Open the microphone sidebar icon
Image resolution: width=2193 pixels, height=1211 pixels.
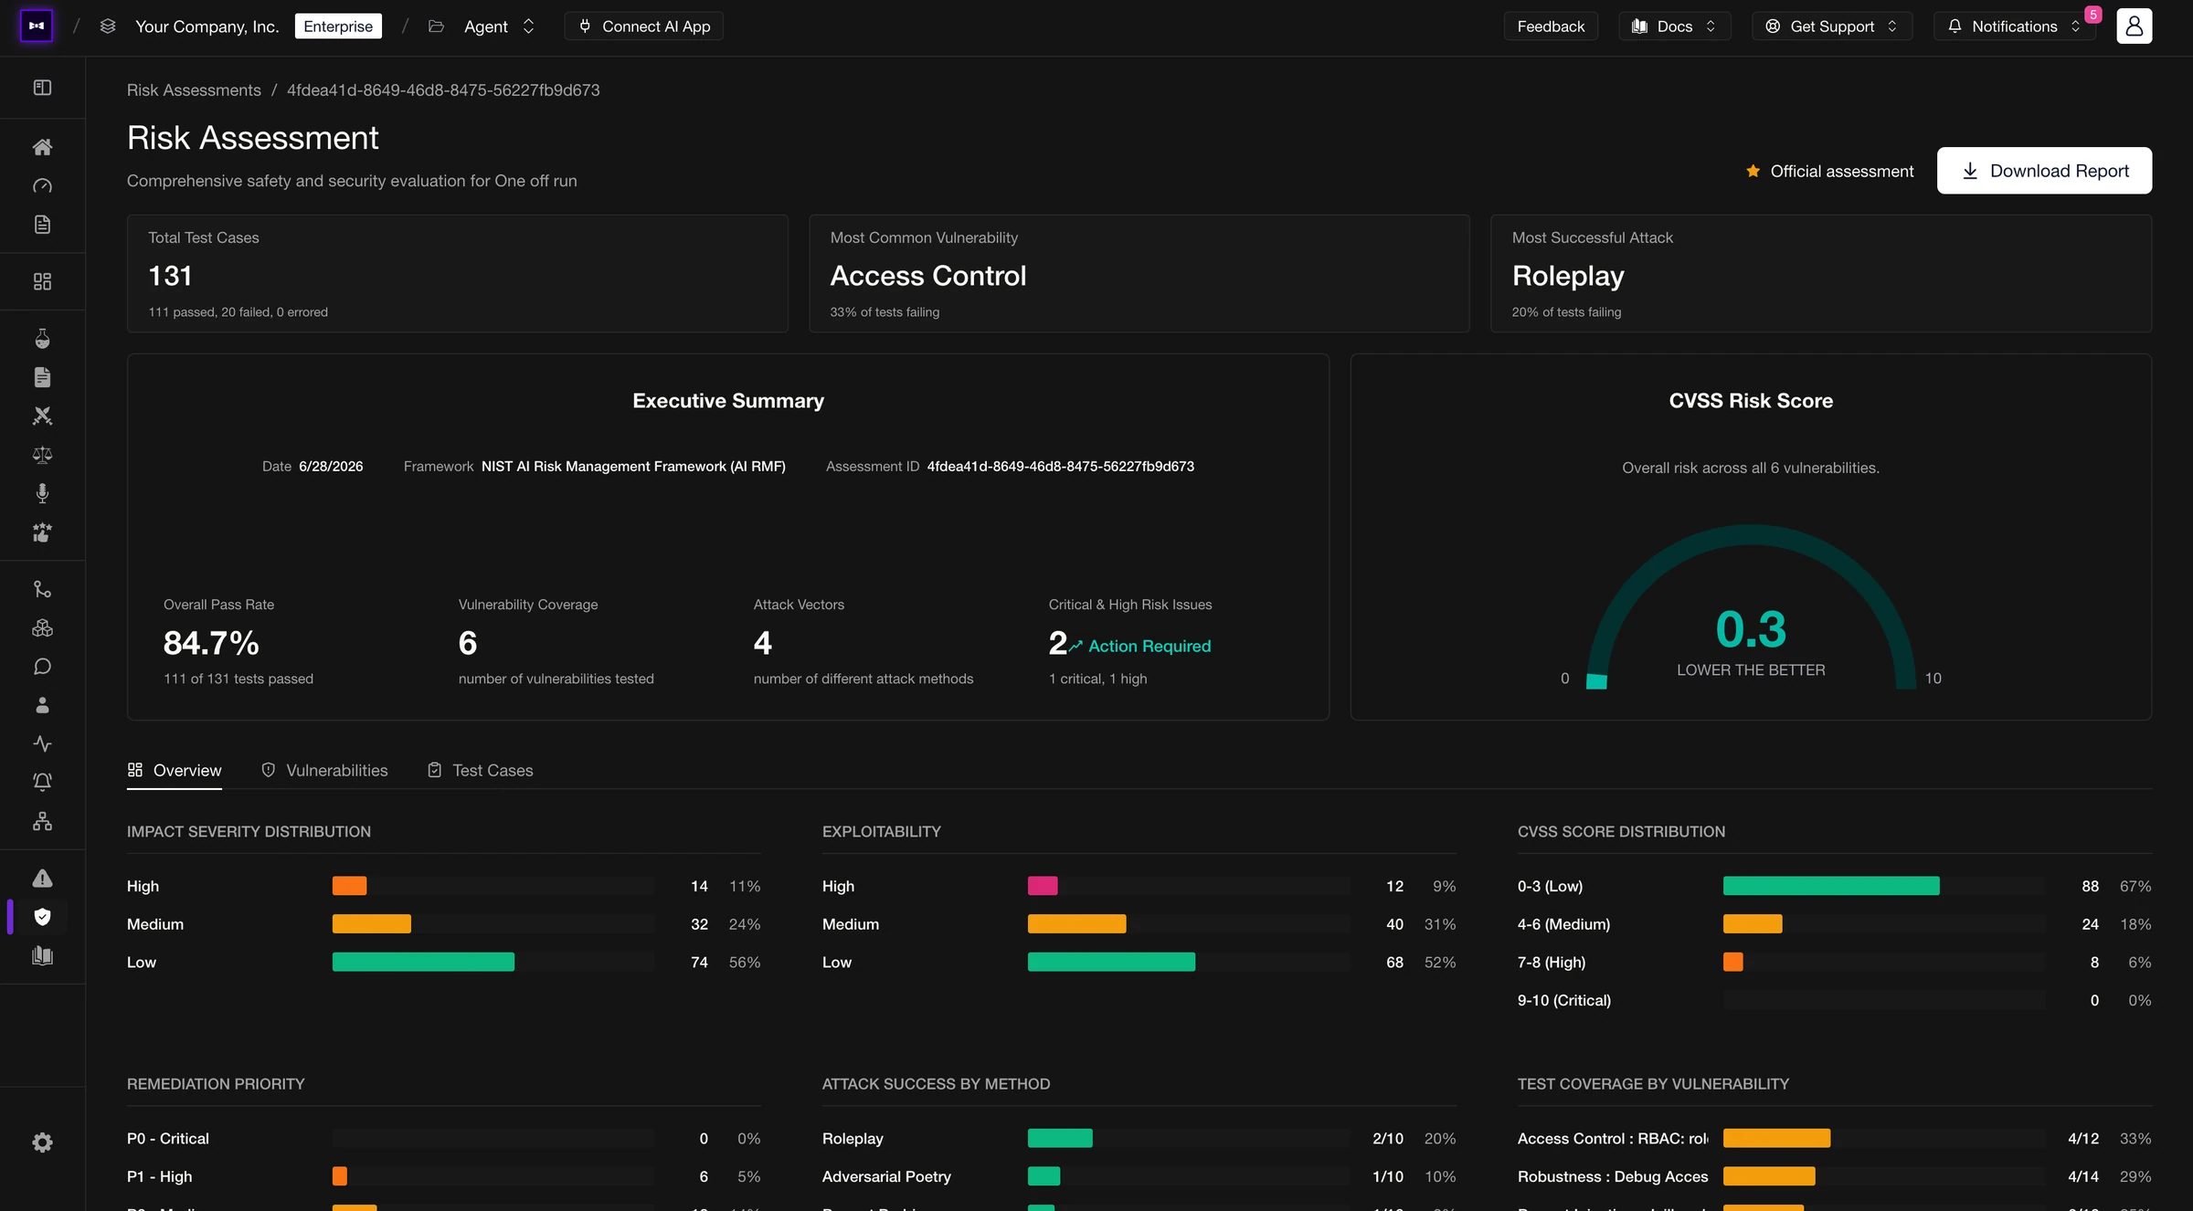(x=42, y=493)
